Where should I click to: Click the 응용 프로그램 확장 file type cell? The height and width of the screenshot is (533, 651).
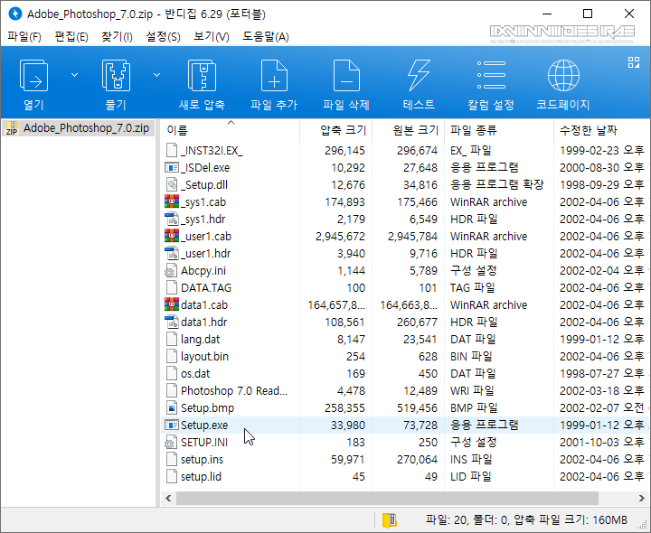pos(497,185)
